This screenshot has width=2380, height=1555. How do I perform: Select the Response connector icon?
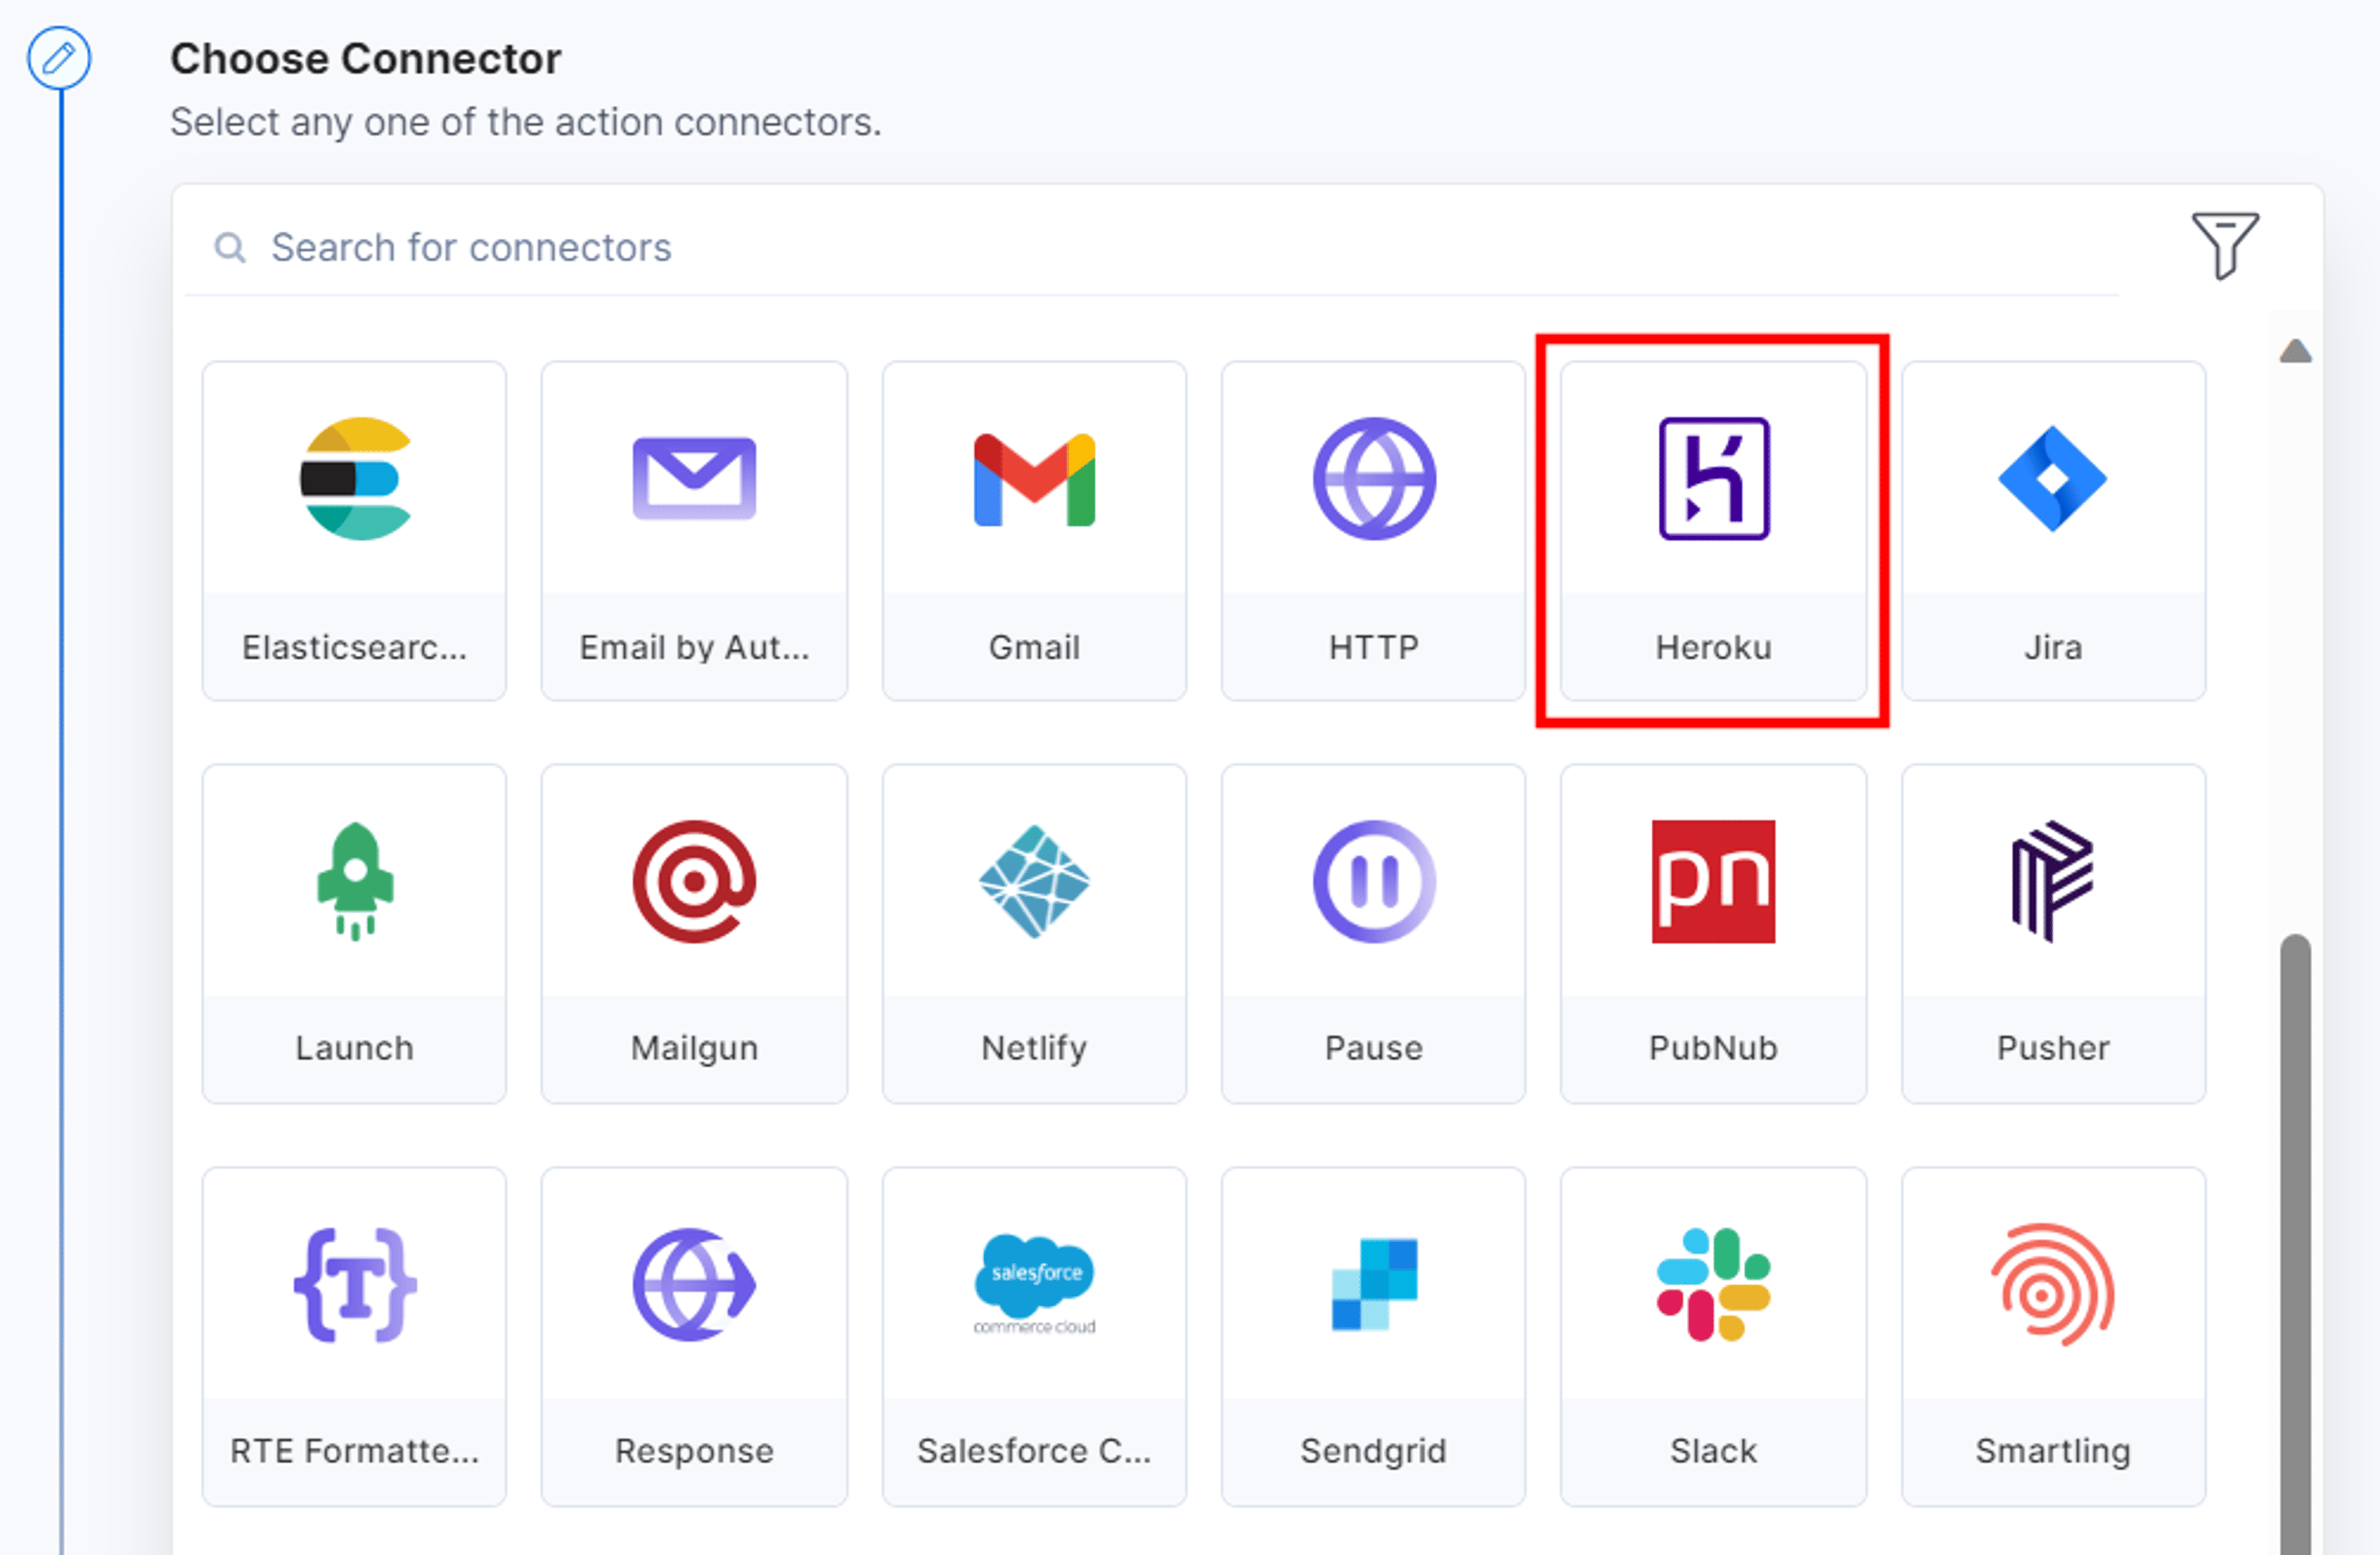[694, 1284]
